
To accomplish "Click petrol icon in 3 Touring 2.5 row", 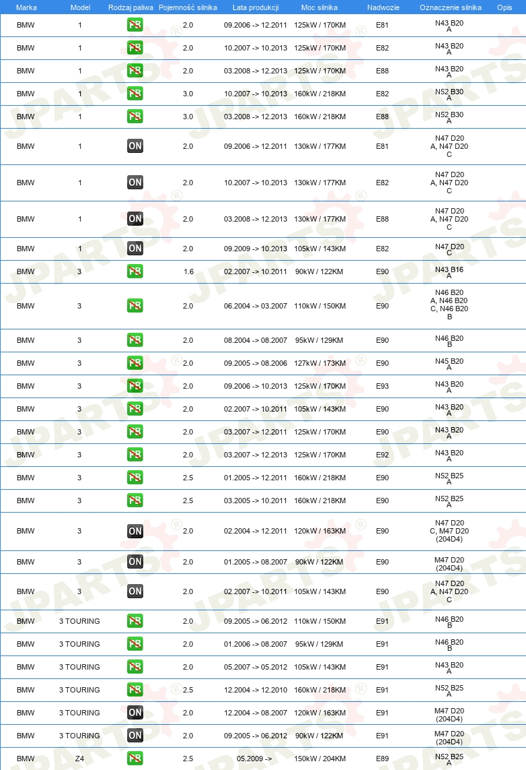I will point(135,689).
